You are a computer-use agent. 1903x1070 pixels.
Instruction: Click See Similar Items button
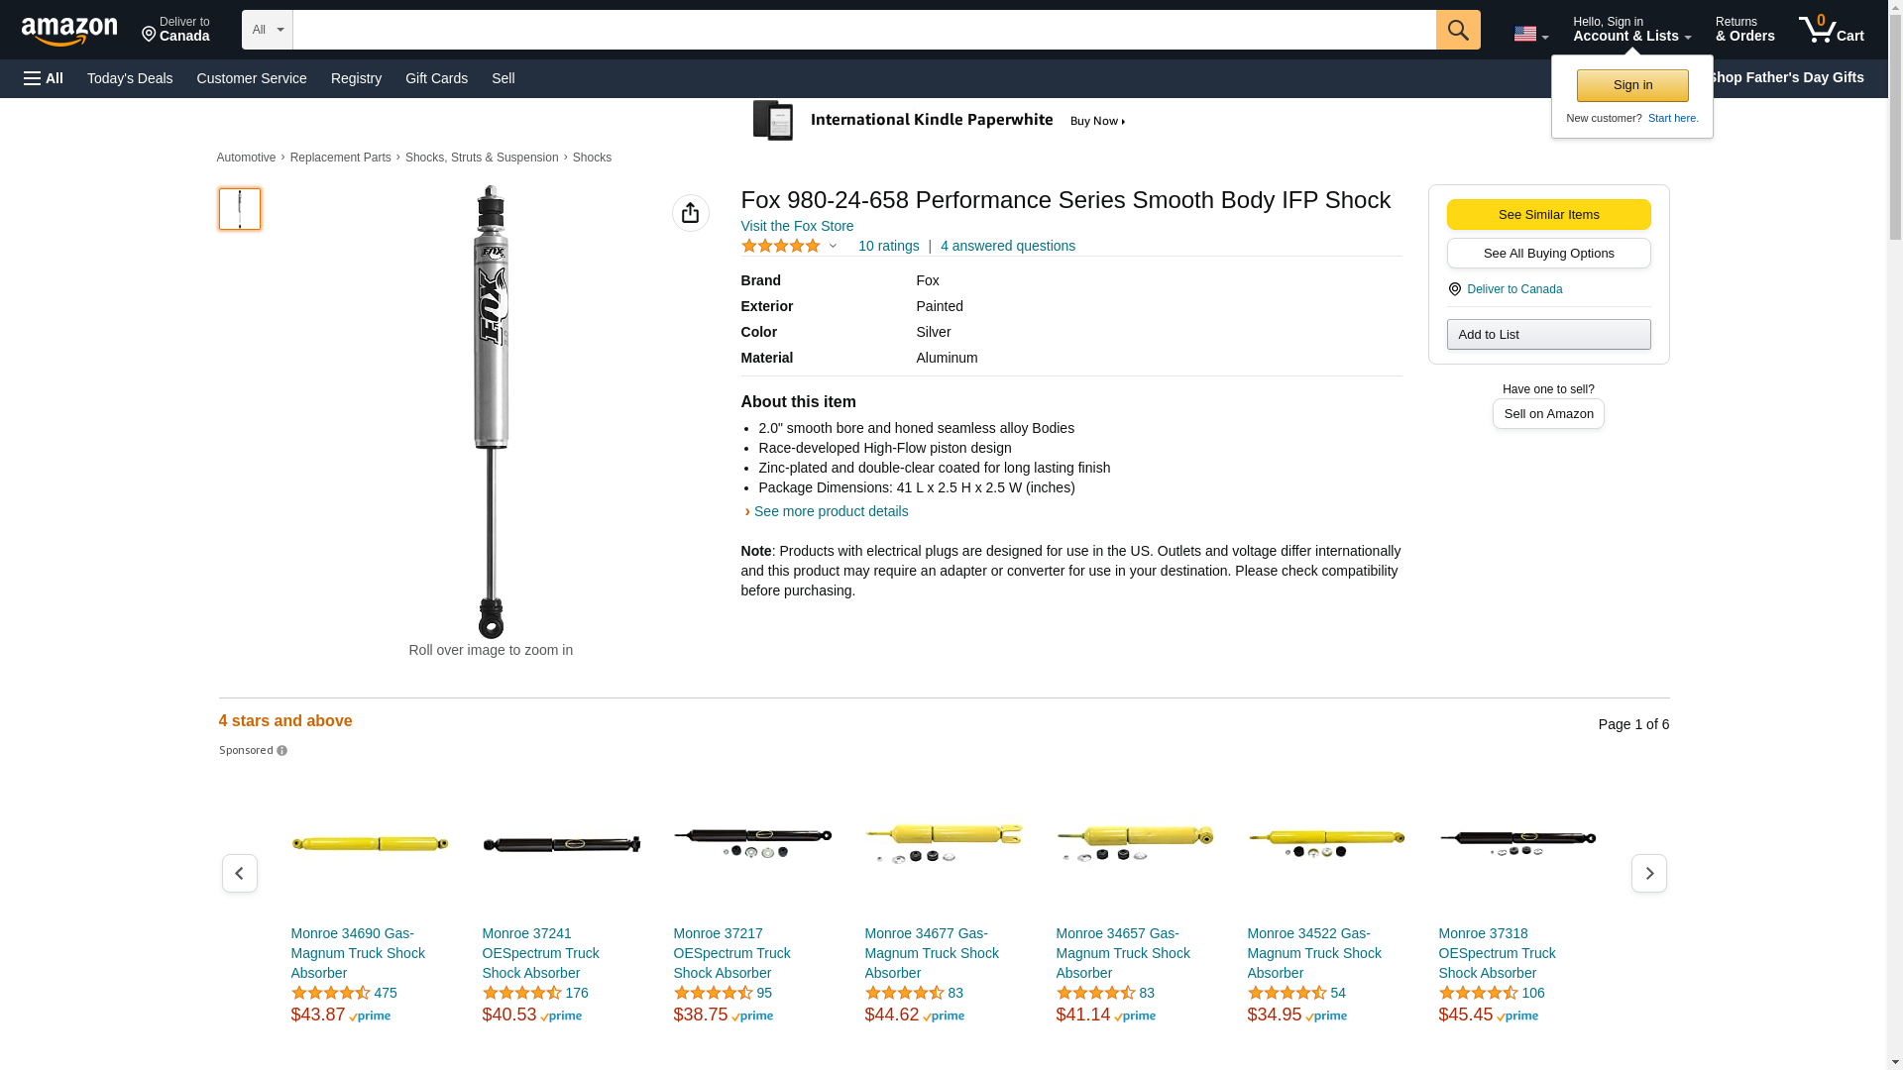pyautogui.click(x=1548, y=215)
